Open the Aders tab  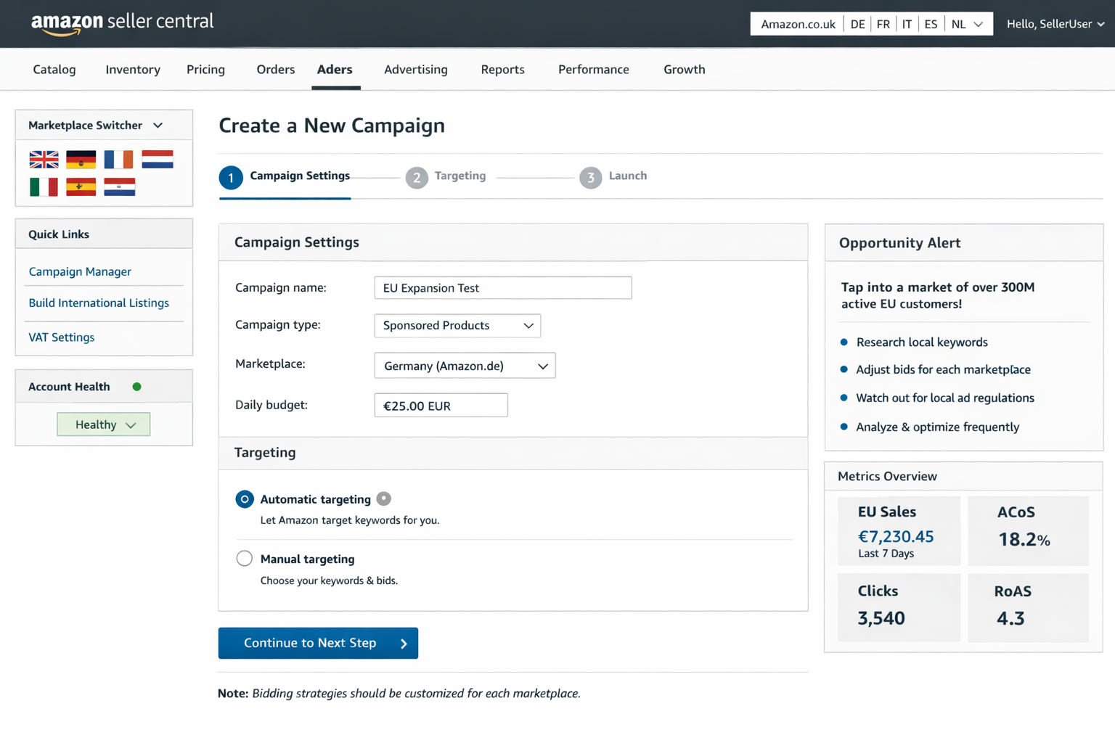click(335, 70)
